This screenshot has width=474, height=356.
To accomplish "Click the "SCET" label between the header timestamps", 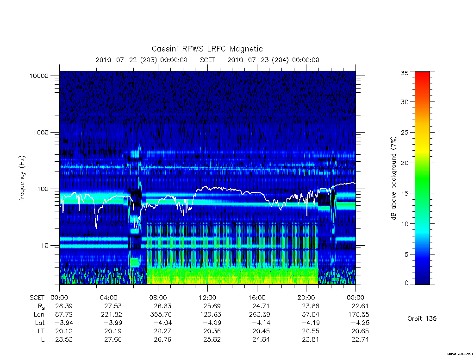I will [207, 60].
